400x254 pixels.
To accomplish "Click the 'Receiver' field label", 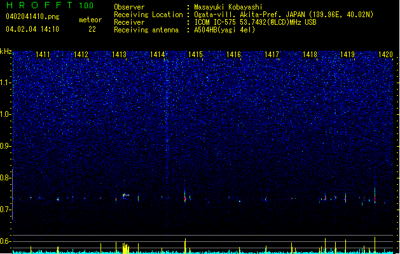I will pyautogui.click(x=129, y=22).
